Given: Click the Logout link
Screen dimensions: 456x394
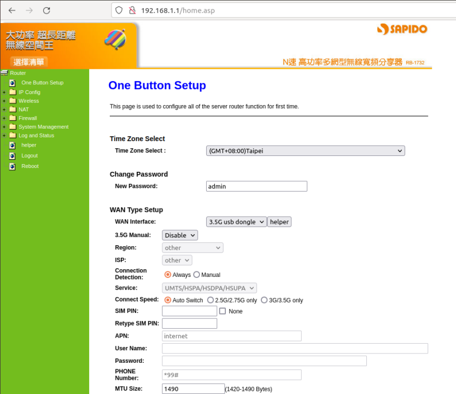Looking at the screenshot, I should (x=30, y=155).
